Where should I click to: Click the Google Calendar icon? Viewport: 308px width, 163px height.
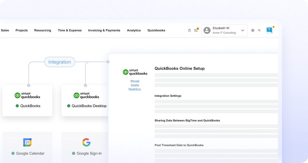pyautogui.click(x=27, y=142)
